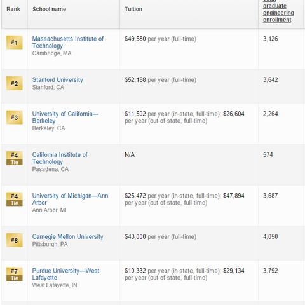Open California Institute of Technology link
305x305 pixels.
click(x=60, y=158)
